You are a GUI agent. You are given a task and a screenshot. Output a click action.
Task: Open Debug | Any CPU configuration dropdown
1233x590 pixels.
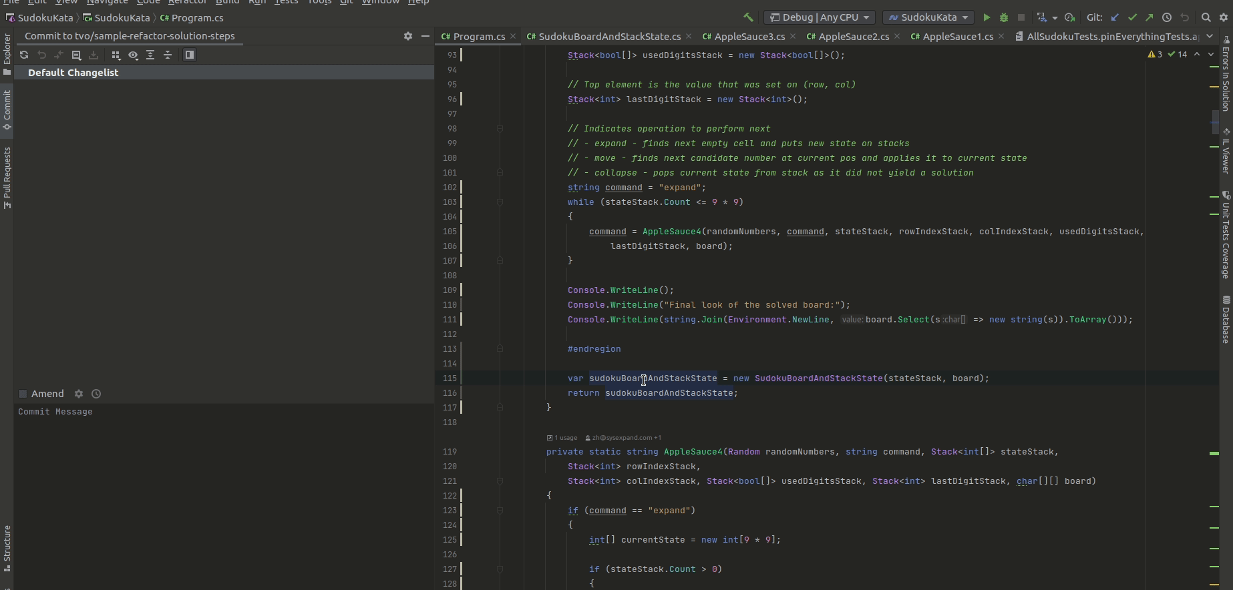coord(819,17)
